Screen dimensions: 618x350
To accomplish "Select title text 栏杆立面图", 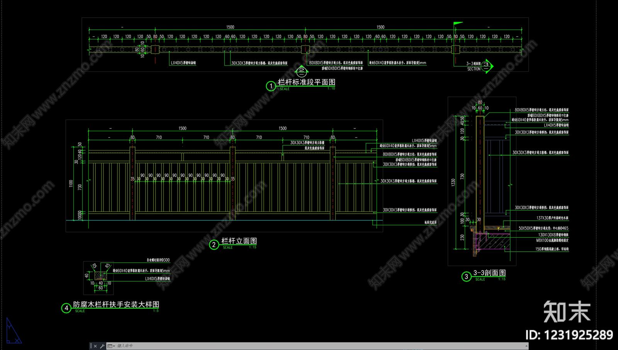I will [x=239, y=241].
